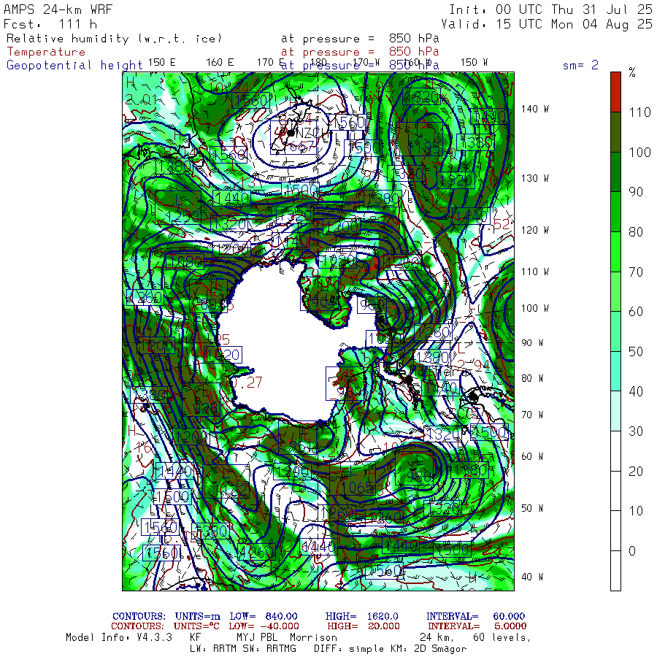Click the '60 levels,' model info text
Screen dimensions: 657x657
(502, 638)
